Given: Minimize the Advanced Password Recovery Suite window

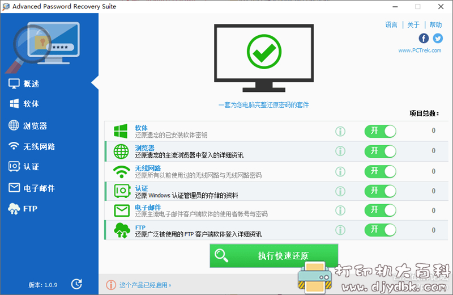Looking at the screenshot, I should point(395,7).
